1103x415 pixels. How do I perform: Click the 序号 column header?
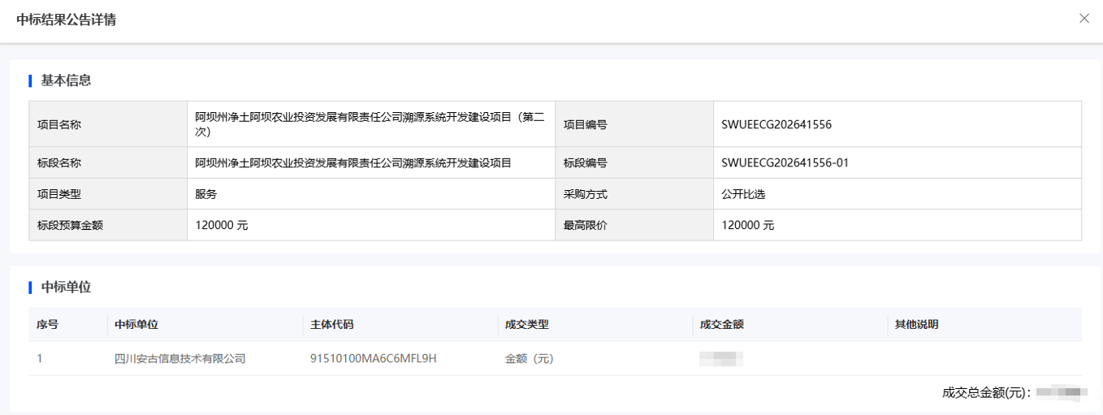pyautogui.click(x=47, y=324)
